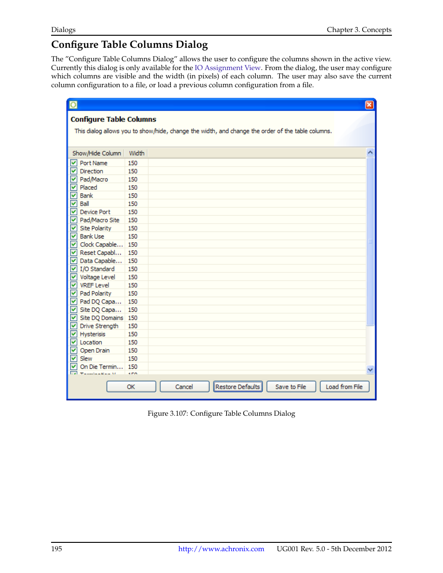This screenshot has height=573, width=443.
Task: Uncheck the Port Name column checkbox
Action: click(x=73, y=162)
